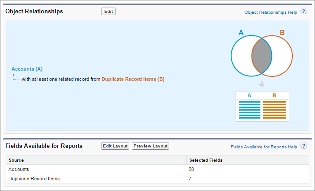
Task: Click the value 50 for Accounts
Action: tap(191, 170)
